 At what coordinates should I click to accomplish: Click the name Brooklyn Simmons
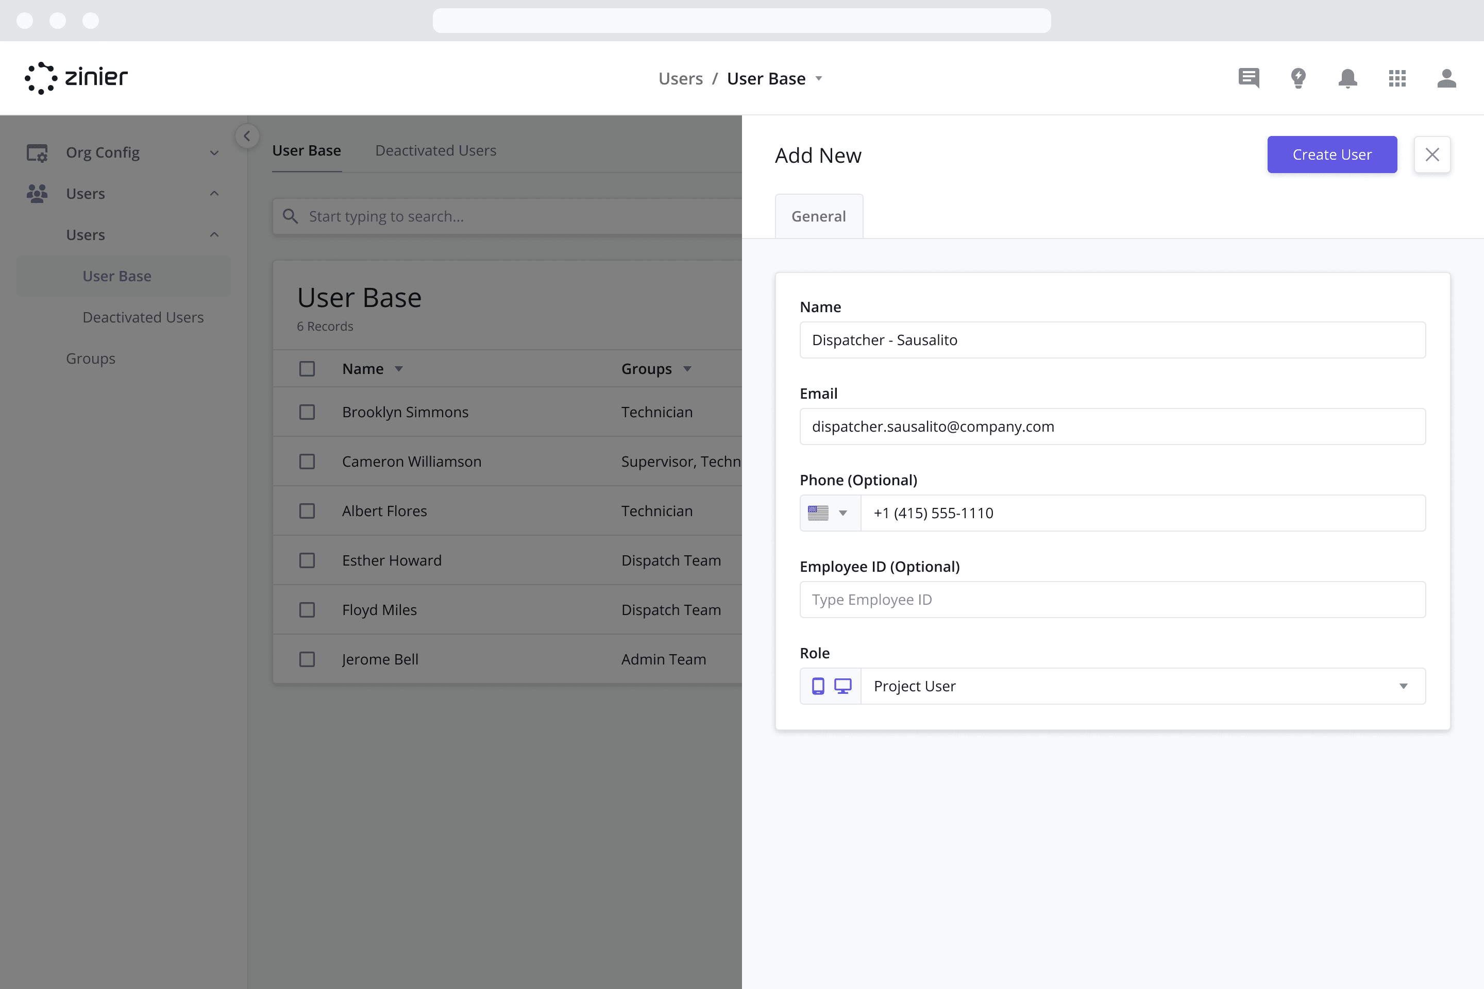tap(405, 412)
